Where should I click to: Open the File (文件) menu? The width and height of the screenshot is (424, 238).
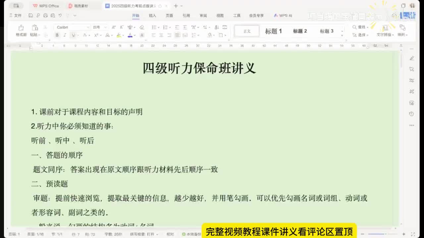[15, 16]
